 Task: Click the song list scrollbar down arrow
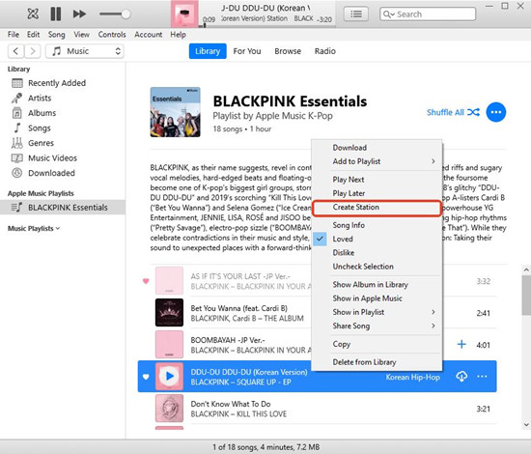pos(526,424)
